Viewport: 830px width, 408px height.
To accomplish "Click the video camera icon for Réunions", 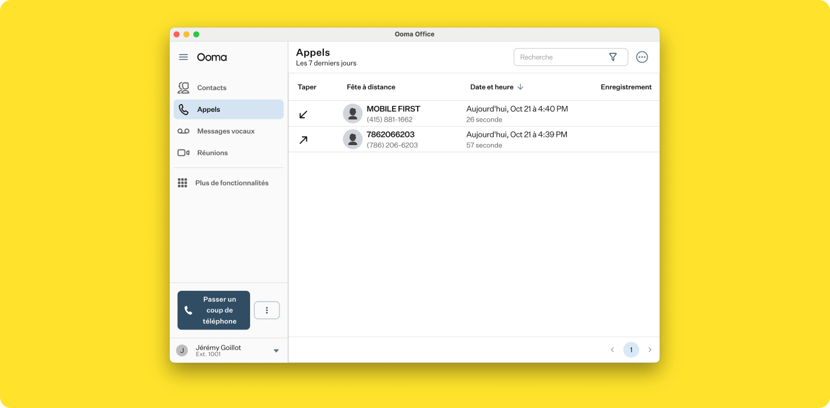I will pyautogui.click(x=183, y=153).
